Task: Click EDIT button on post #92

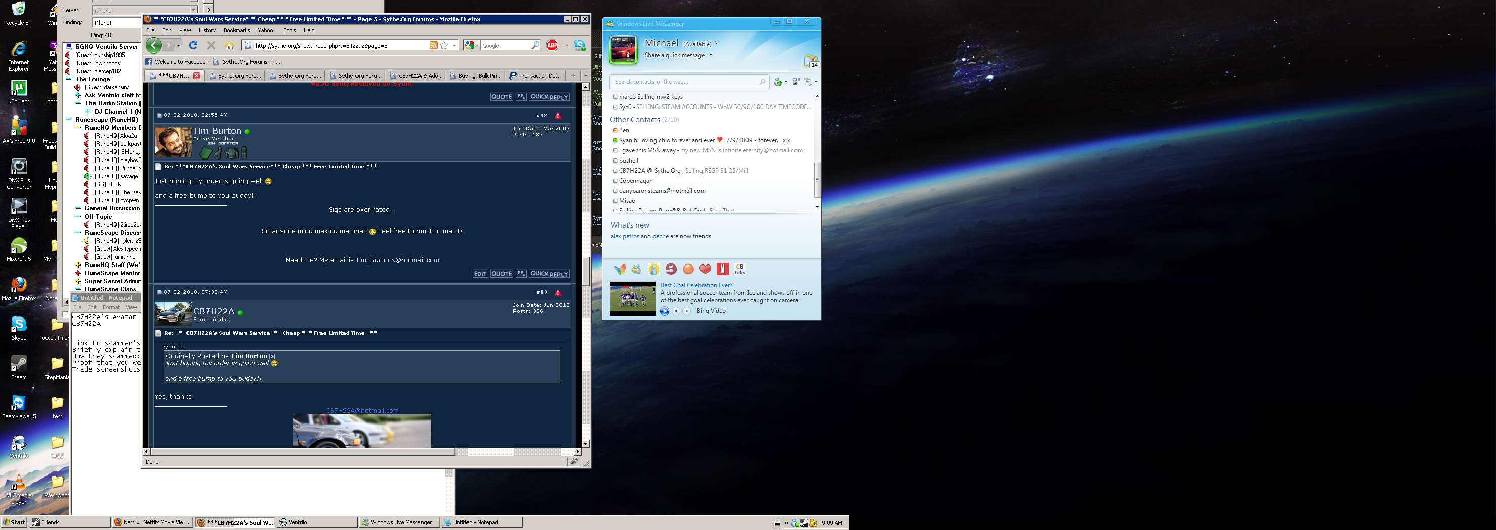Action: (x=480, y=274)
